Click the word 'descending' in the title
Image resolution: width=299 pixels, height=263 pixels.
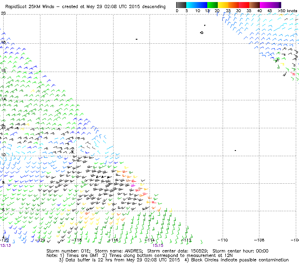coord(154,7)
